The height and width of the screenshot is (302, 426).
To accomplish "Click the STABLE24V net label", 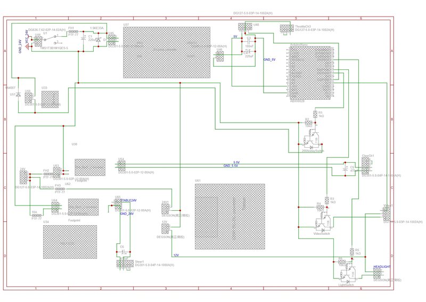I will [x=128, y=201].
